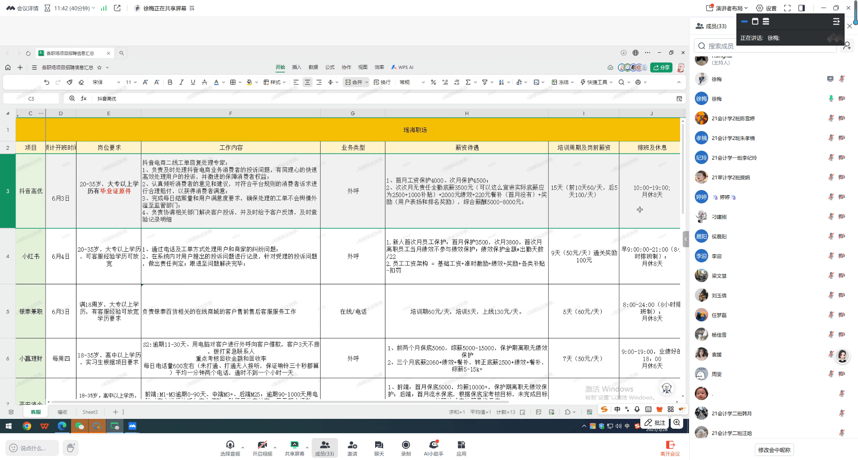
Task: Apply the red font color A
Action: point(216,82)
